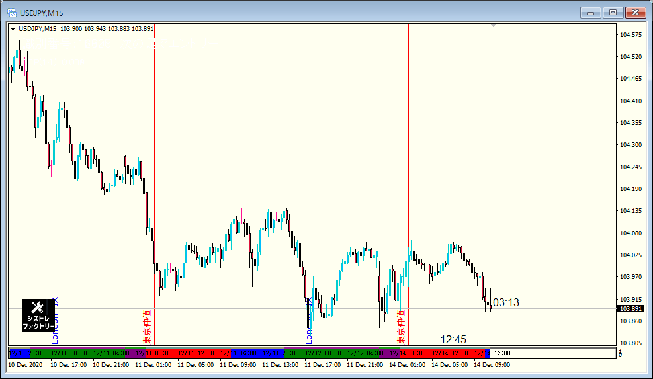Screen dimensions: 653x379
Task: Click the 104.575 price scale label
Action: (631, 35)
